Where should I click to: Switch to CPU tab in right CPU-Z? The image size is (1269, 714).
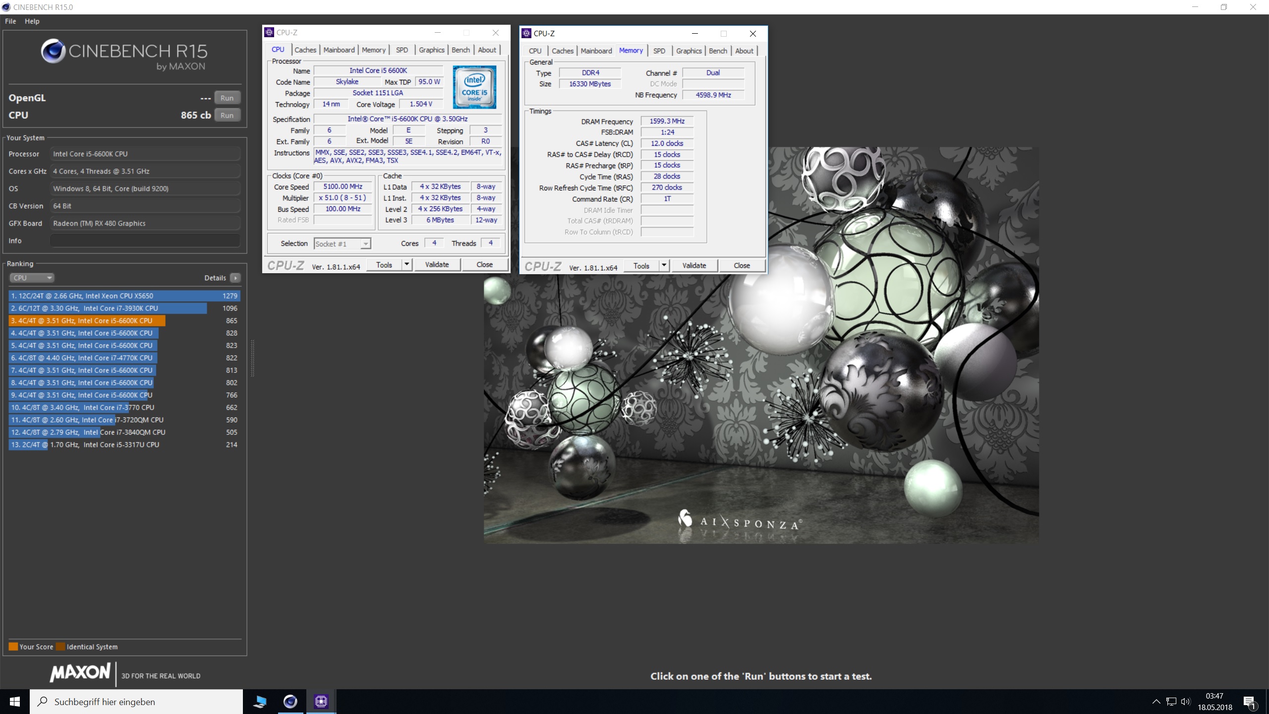[x=535, y=51]
